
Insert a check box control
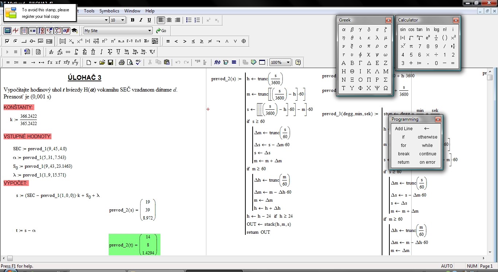(x=7, y=41)
